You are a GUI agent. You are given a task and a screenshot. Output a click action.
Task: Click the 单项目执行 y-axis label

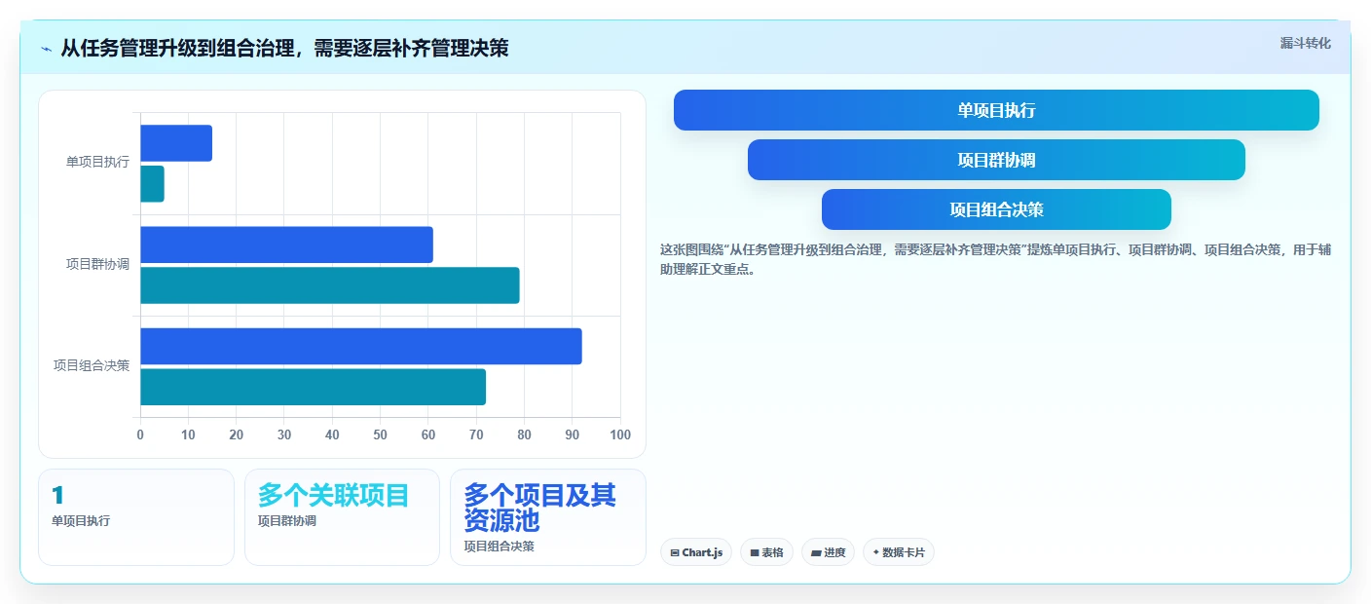point(97,163)
